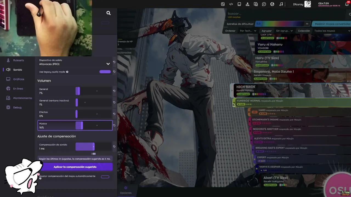The height and width of the screenshot is (197, 351).
Task: Open the Ordenar sort dropdown
Action: click(x=248, y=31)
